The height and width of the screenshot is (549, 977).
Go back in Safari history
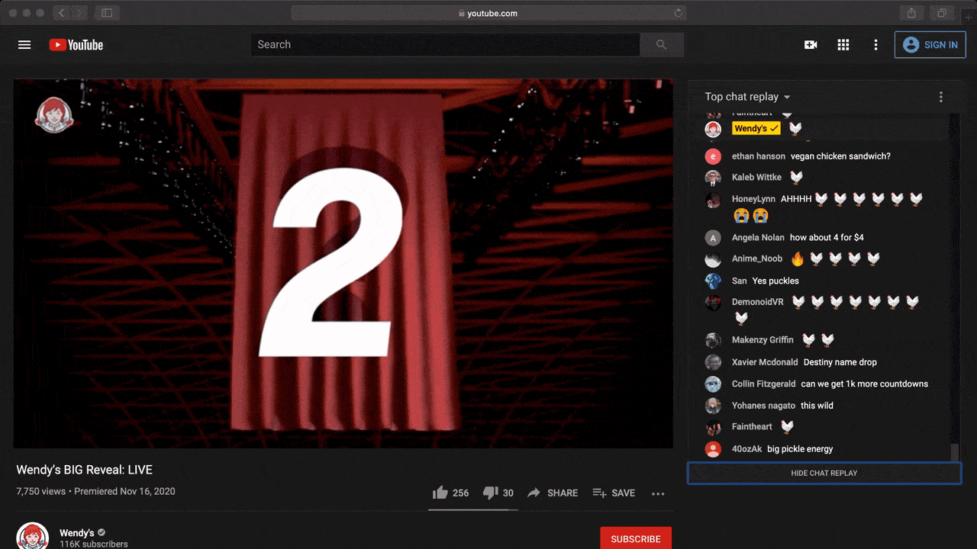62,13
